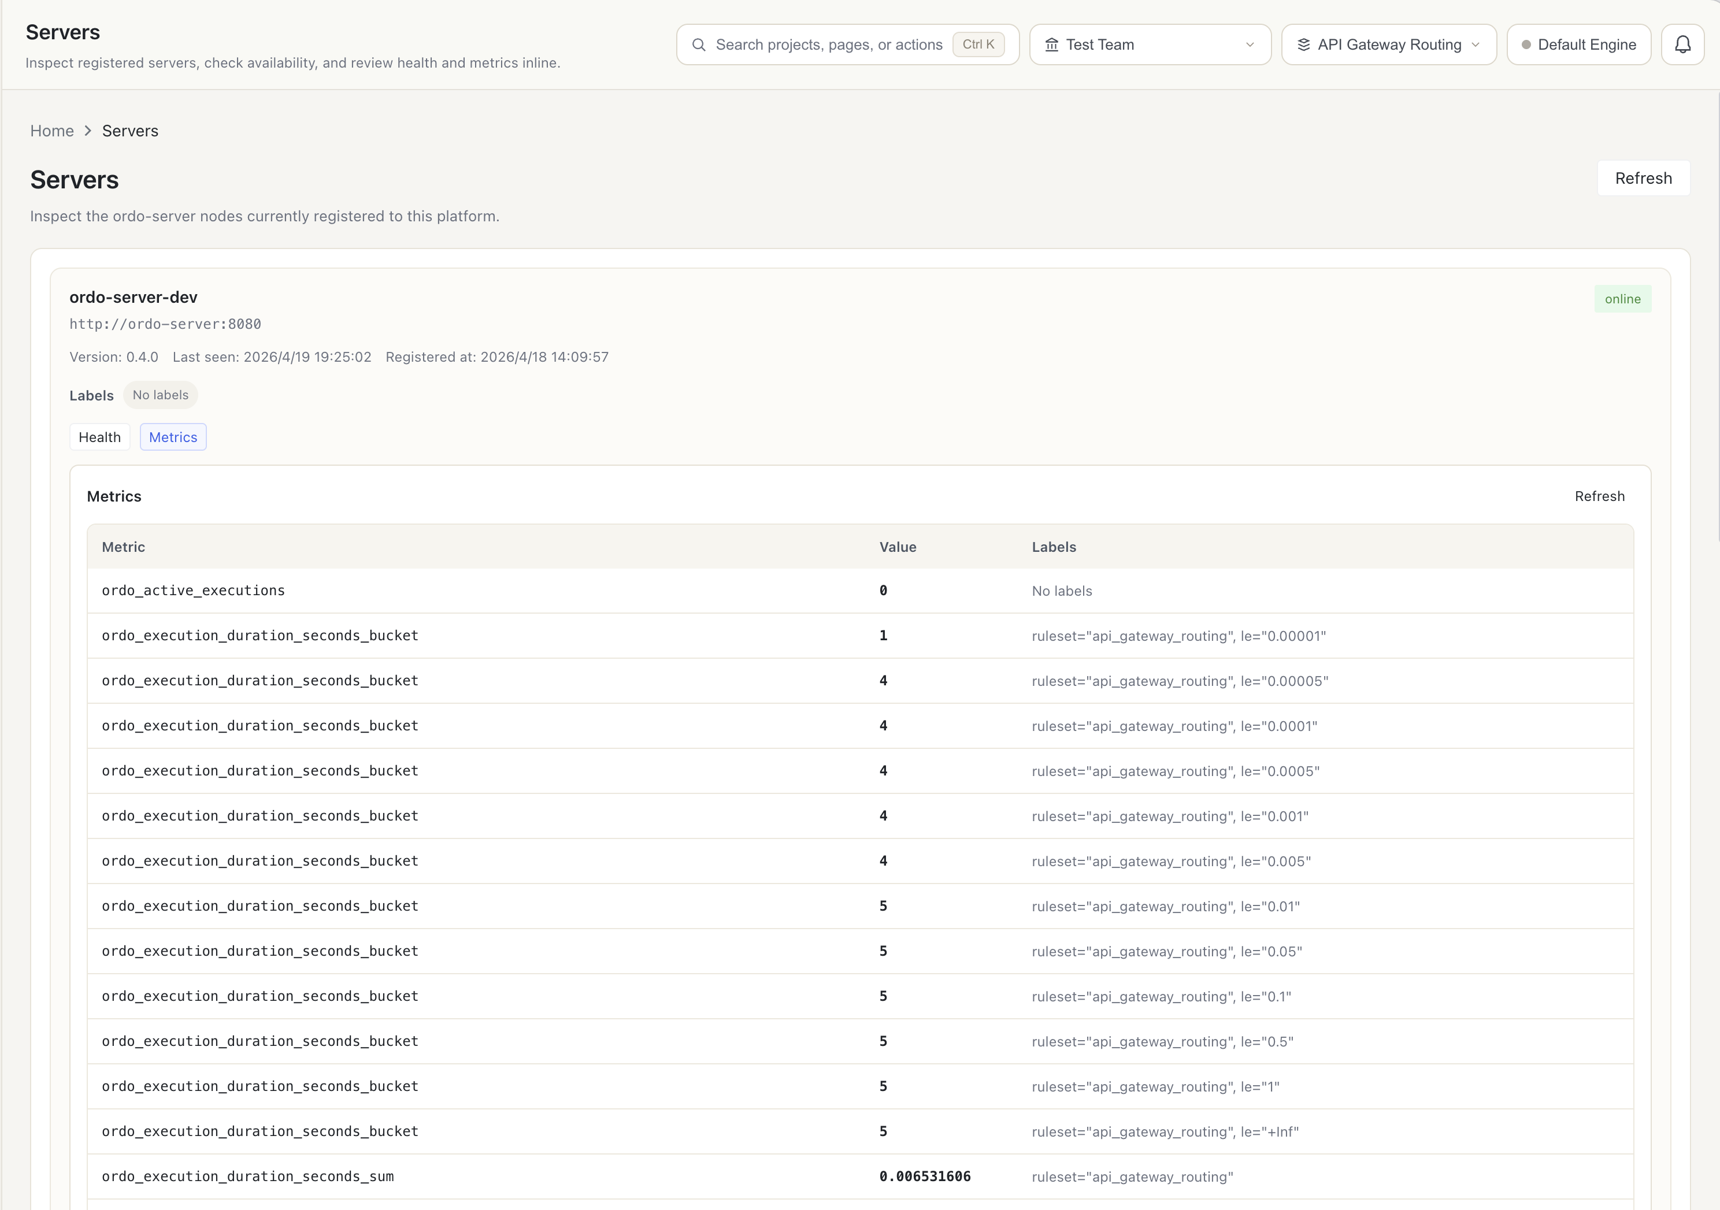This screenshot has width=1720, height=1210.
Task: Click the Default Engine status dot
Action: pos(1526,45)
